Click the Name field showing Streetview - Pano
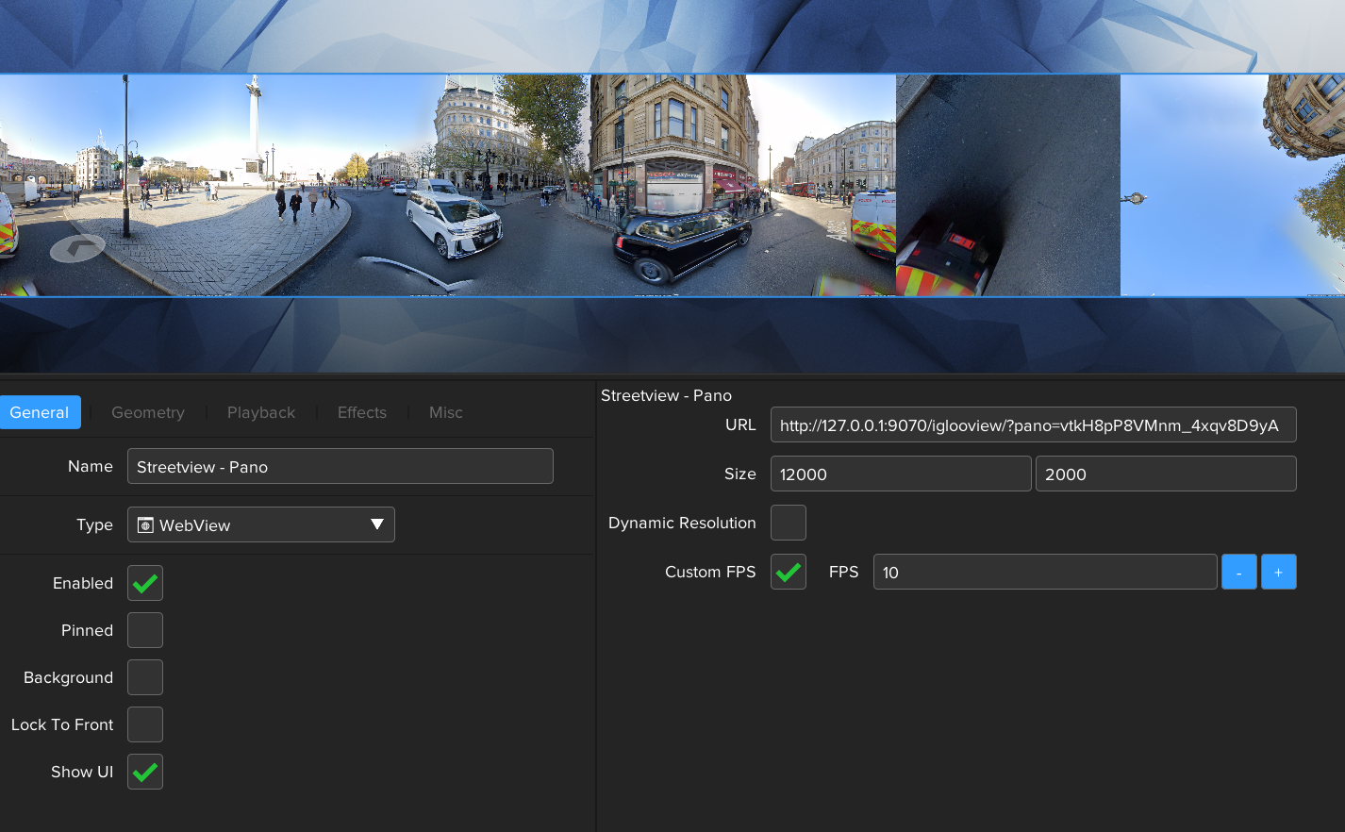The height and width of the screenshot is (832, 1345). 340,465
